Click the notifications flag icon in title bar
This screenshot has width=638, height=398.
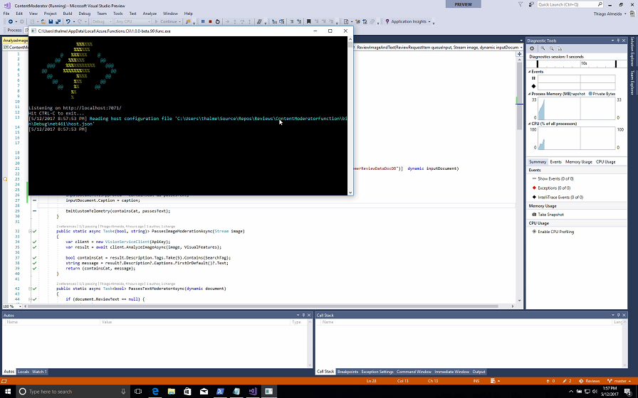click(x=521, y=4)
